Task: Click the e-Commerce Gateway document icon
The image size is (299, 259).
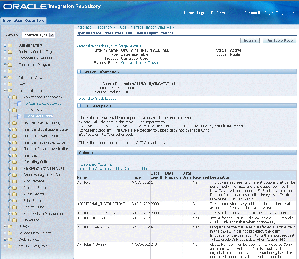Action: pos(19,104)
